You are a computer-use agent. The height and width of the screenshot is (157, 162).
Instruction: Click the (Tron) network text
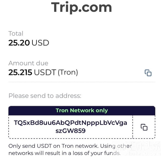(68, 72)
